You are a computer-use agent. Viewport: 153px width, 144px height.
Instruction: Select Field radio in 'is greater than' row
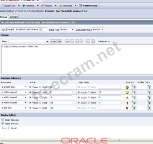point(40,87)
